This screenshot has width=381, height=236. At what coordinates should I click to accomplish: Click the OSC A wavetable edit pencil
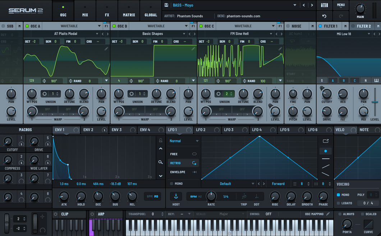click(106, 49)
